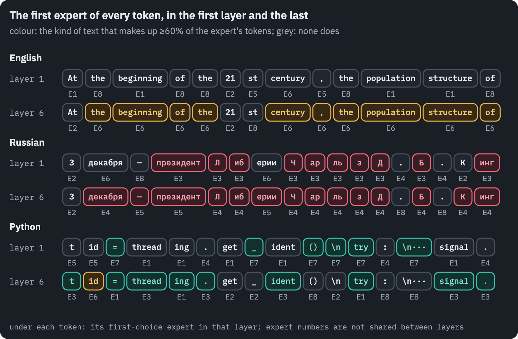The width and height of the screenshot is (518, 339).
Task: Select the '\n···' token in Python layer 1
Action: 414,247
